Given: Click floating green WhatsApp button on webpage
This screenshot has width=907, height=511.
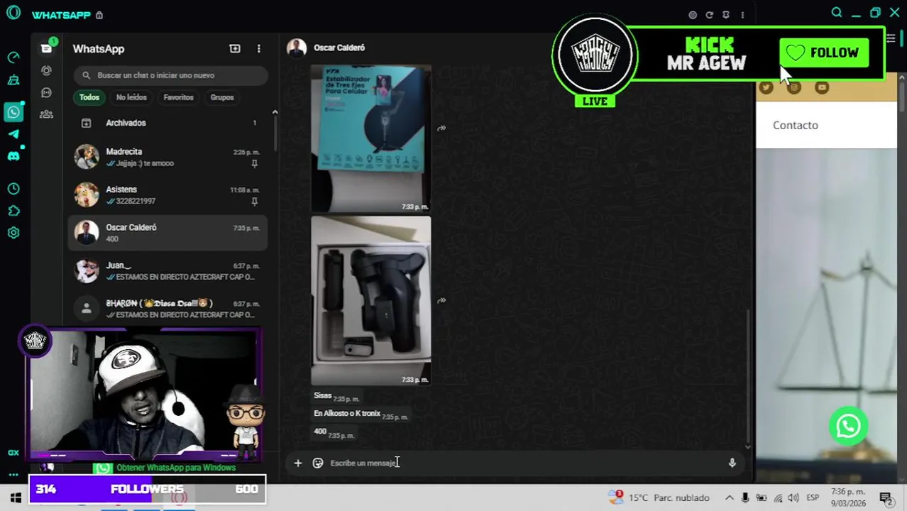Looking at the screenshot, I should (x=849, y=426).
